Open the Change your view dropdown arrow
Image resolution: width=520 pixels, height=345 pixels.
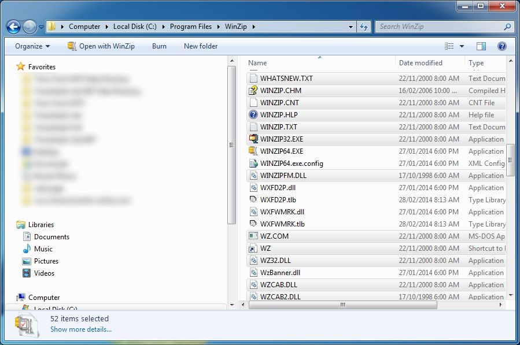click(460, 46)
